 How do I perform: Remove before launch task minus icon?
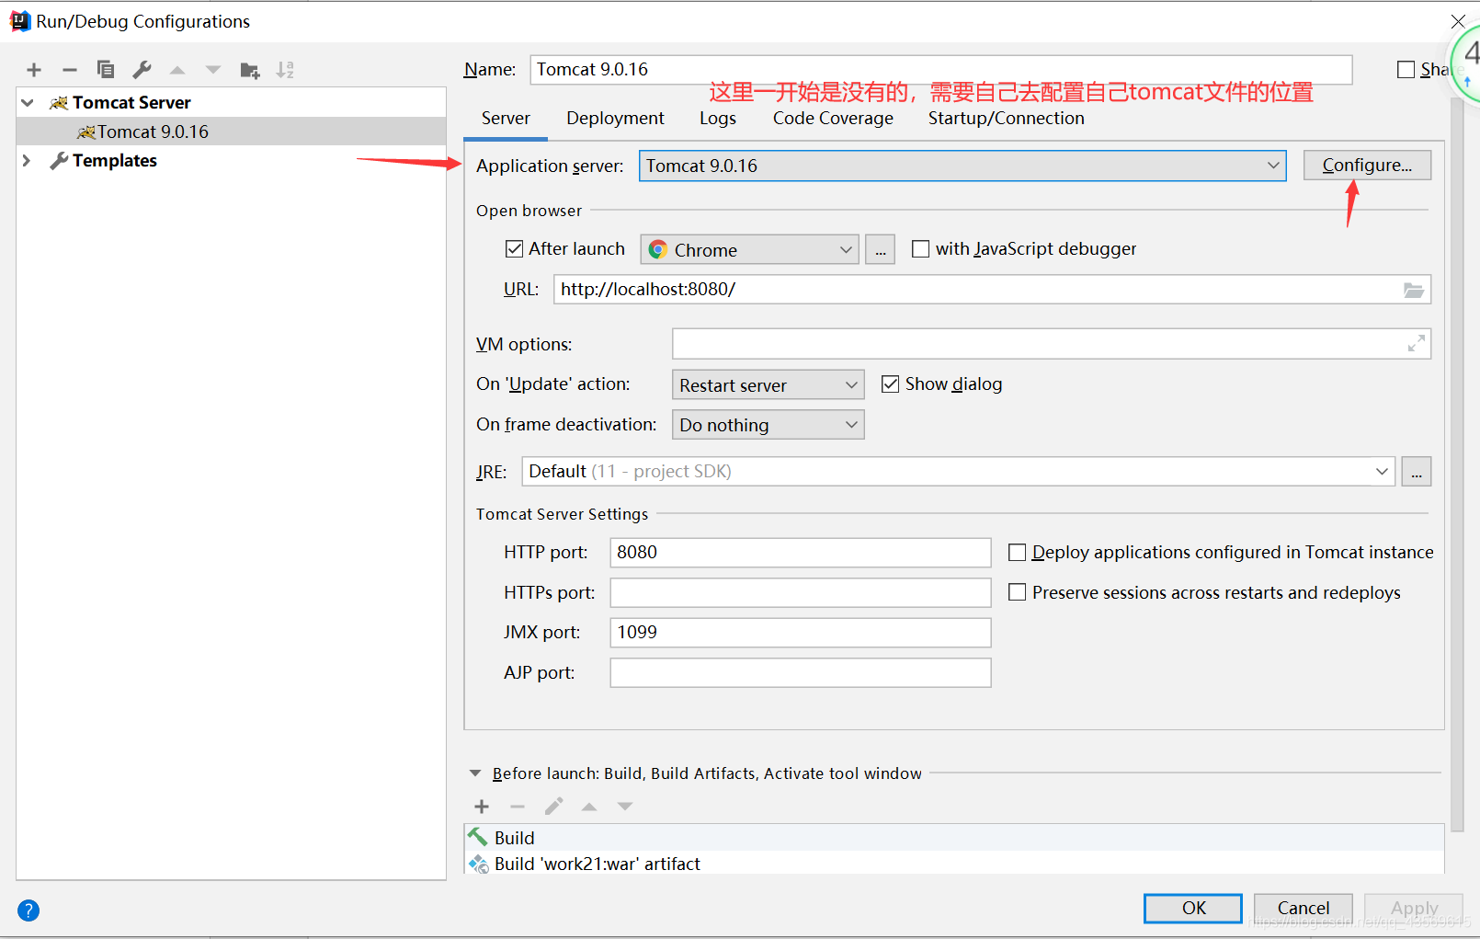tap(518, 807)
